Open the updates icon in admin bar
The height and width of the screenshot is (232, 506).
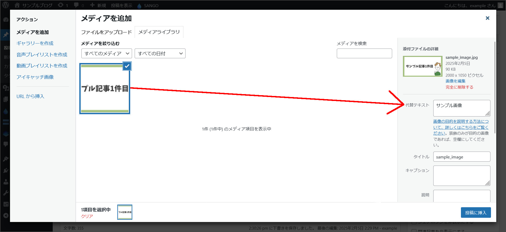coord(61,5)
